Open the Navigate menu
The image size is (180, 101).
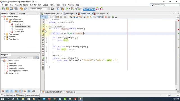coord(18,5)
